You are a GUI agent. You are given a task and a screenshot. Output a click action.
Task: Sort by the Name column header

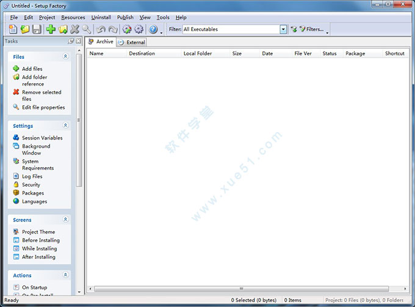click(107, 54)
